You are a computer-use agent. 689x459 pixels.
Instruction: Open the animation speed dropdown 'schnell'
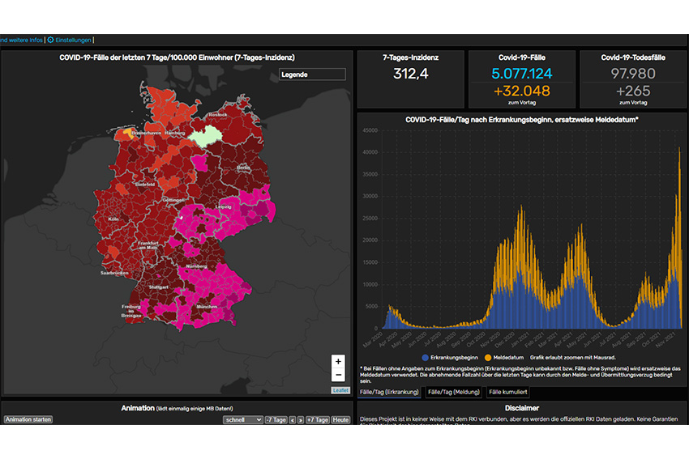pos(242,420)
